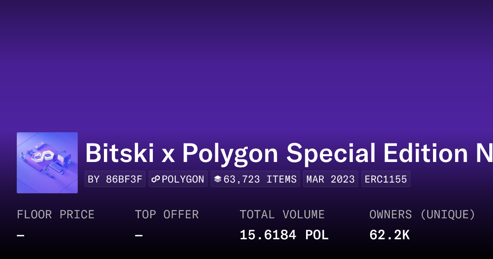This screenshot has width=493, height=259.
Task: Open the Bitski x Polygon collection thumbnail
Action: pos(47,163)
